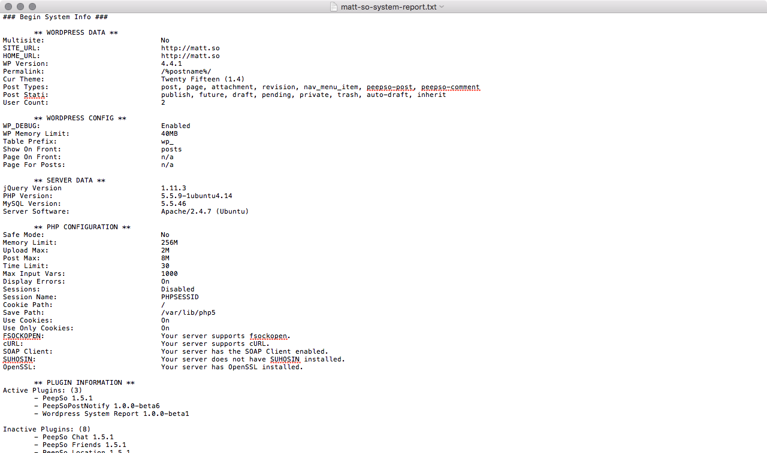
Task: Click the underlined 'FSOCKOPEN:' label
Action: 24,336
